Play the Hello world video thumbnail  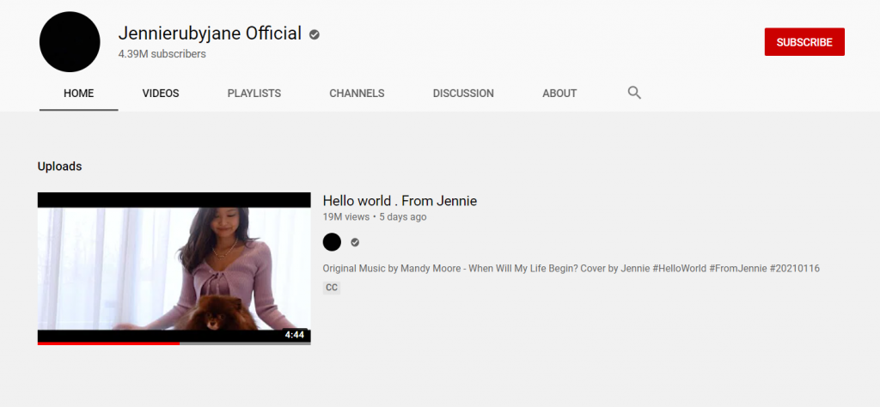174,268
